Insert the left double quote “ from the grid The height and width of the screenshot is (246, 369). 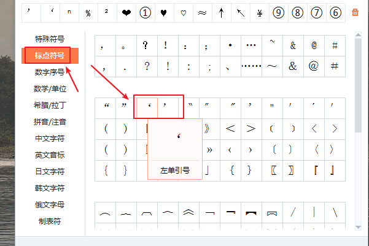pyautogui.click(x=106, y=106)
